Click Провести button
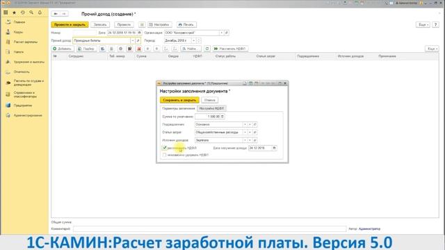This screenshot has width=445, height=250. point(124,25)
